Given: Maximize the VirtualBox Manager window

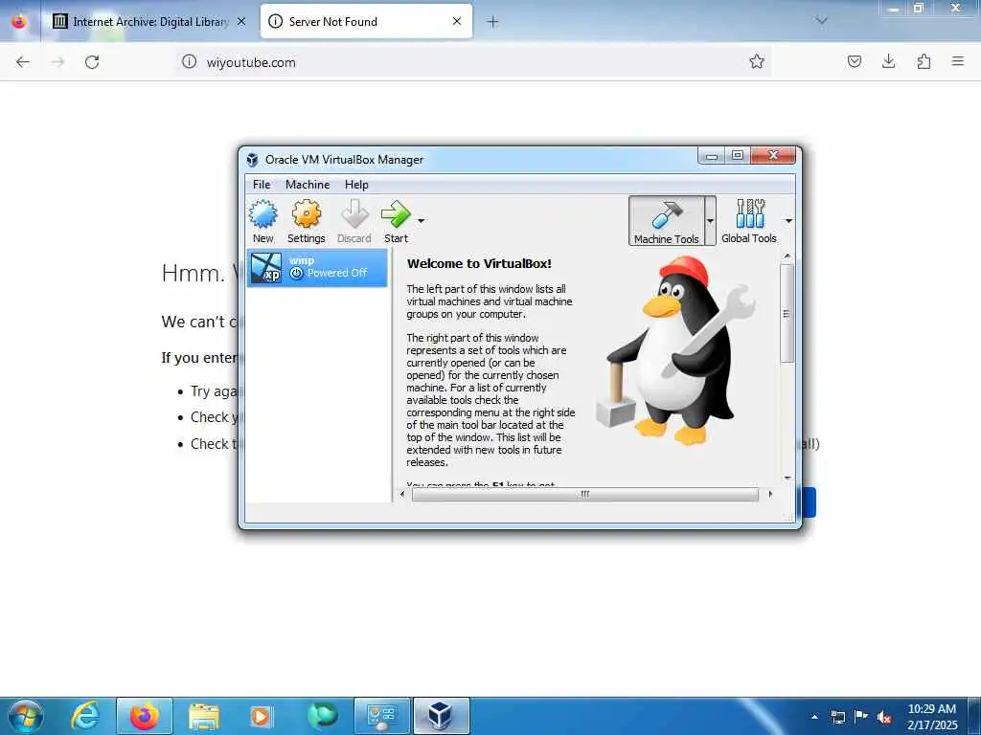Looking at the screenshot, I should coord(738,156).
